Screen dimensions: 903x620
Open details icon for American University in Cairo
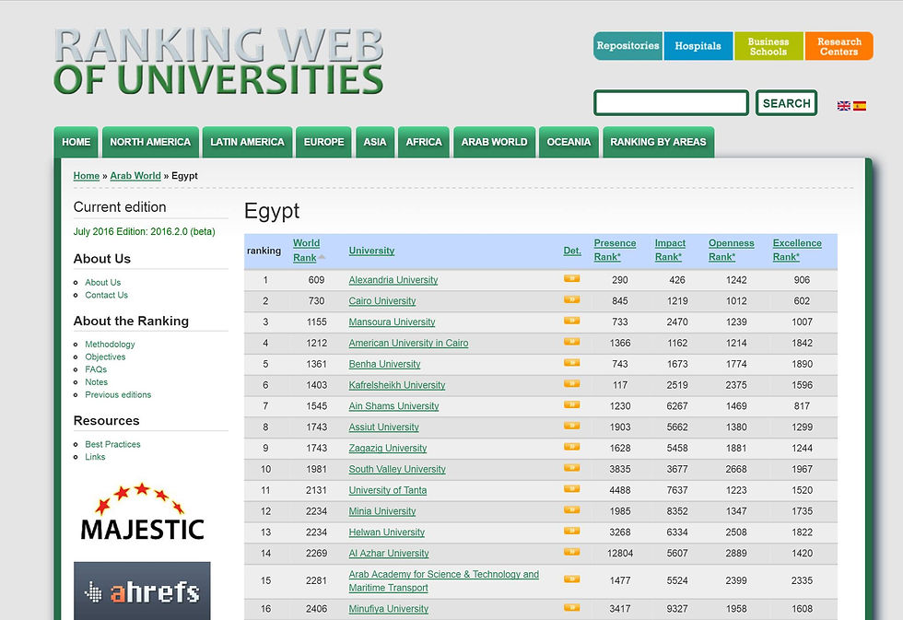point(571,342)
